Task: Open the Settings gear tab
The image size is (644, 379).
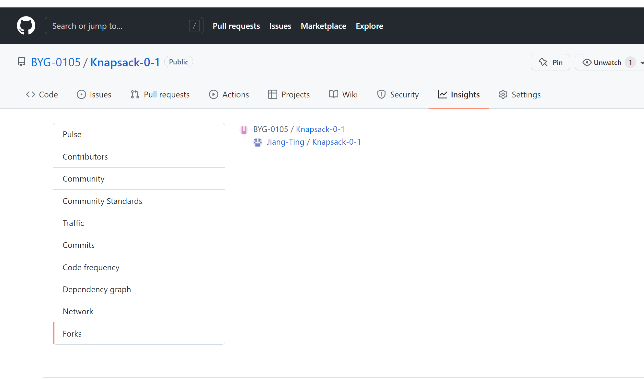Action: tap(520, 95)
